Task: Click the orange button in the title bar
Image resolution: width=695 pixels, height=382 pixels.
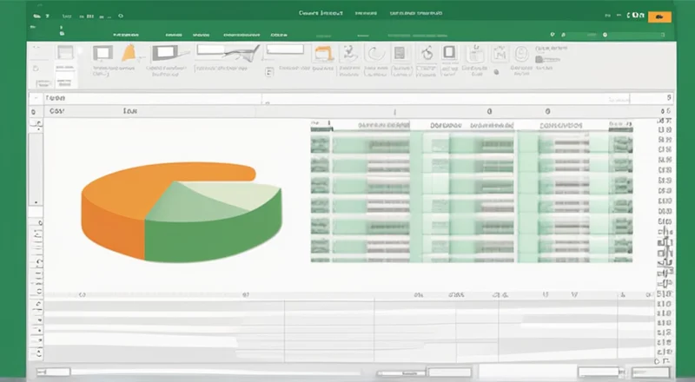Action: coord(659,16)
